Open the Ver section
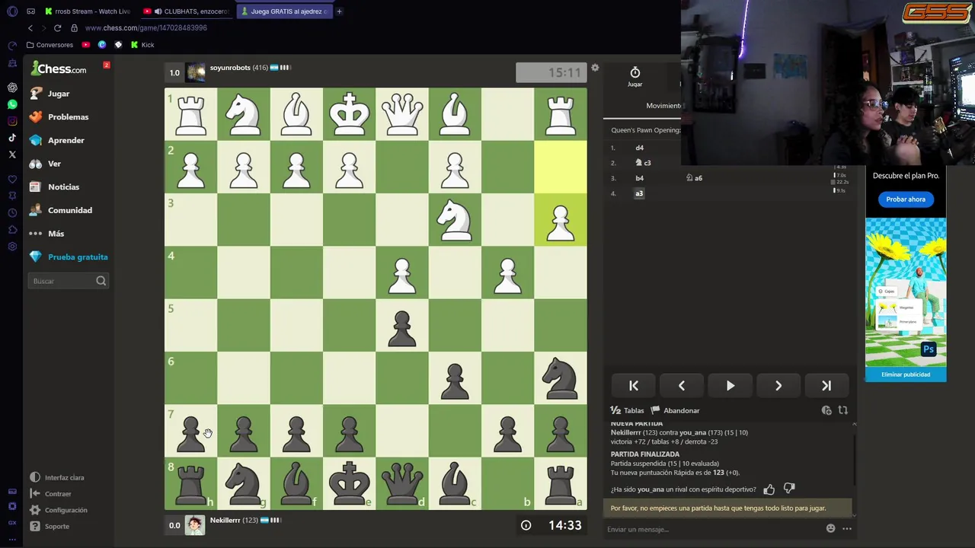The image size is (975, 548). click(x=45, y=164)
